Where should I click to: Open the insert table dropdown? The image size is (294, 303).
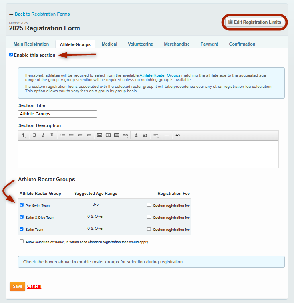tap(117, 135)
